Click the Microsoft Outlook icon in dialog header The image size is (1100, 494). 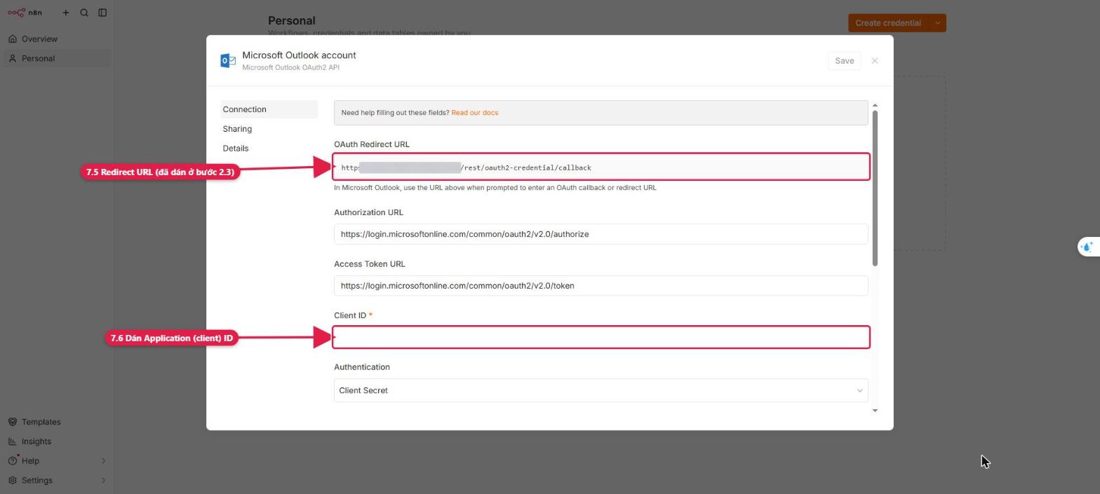click(x=228, y=61)
